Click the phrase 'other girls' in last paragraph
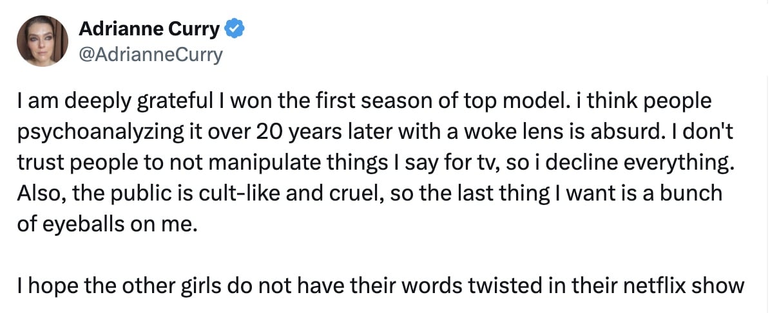Viewport: 770px width, 313px height. pyautogui.click(x=180, y=285)
